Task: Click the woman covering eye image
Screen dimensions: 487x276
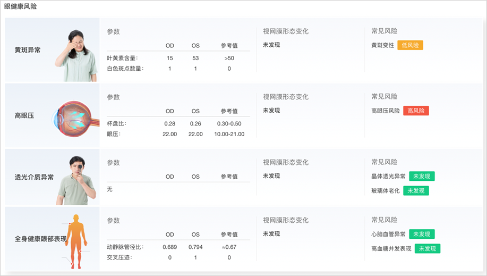Action: click(x=76, y=56)
